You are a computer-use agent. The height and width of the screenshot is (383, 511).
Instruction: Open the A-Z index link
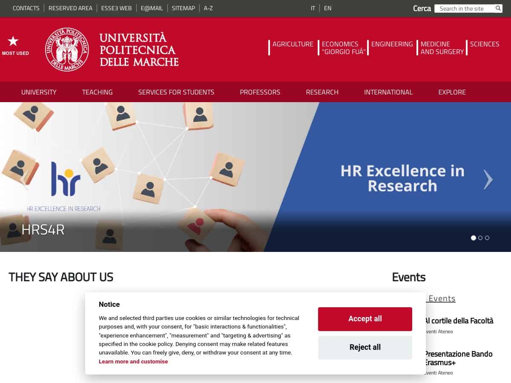click(208, 8)
